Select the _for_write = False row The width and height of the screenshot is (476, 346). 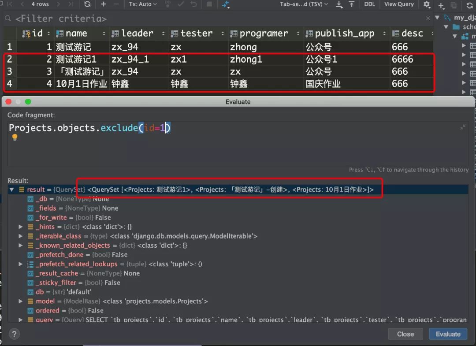pyautogui.click(x=238, y=218)
